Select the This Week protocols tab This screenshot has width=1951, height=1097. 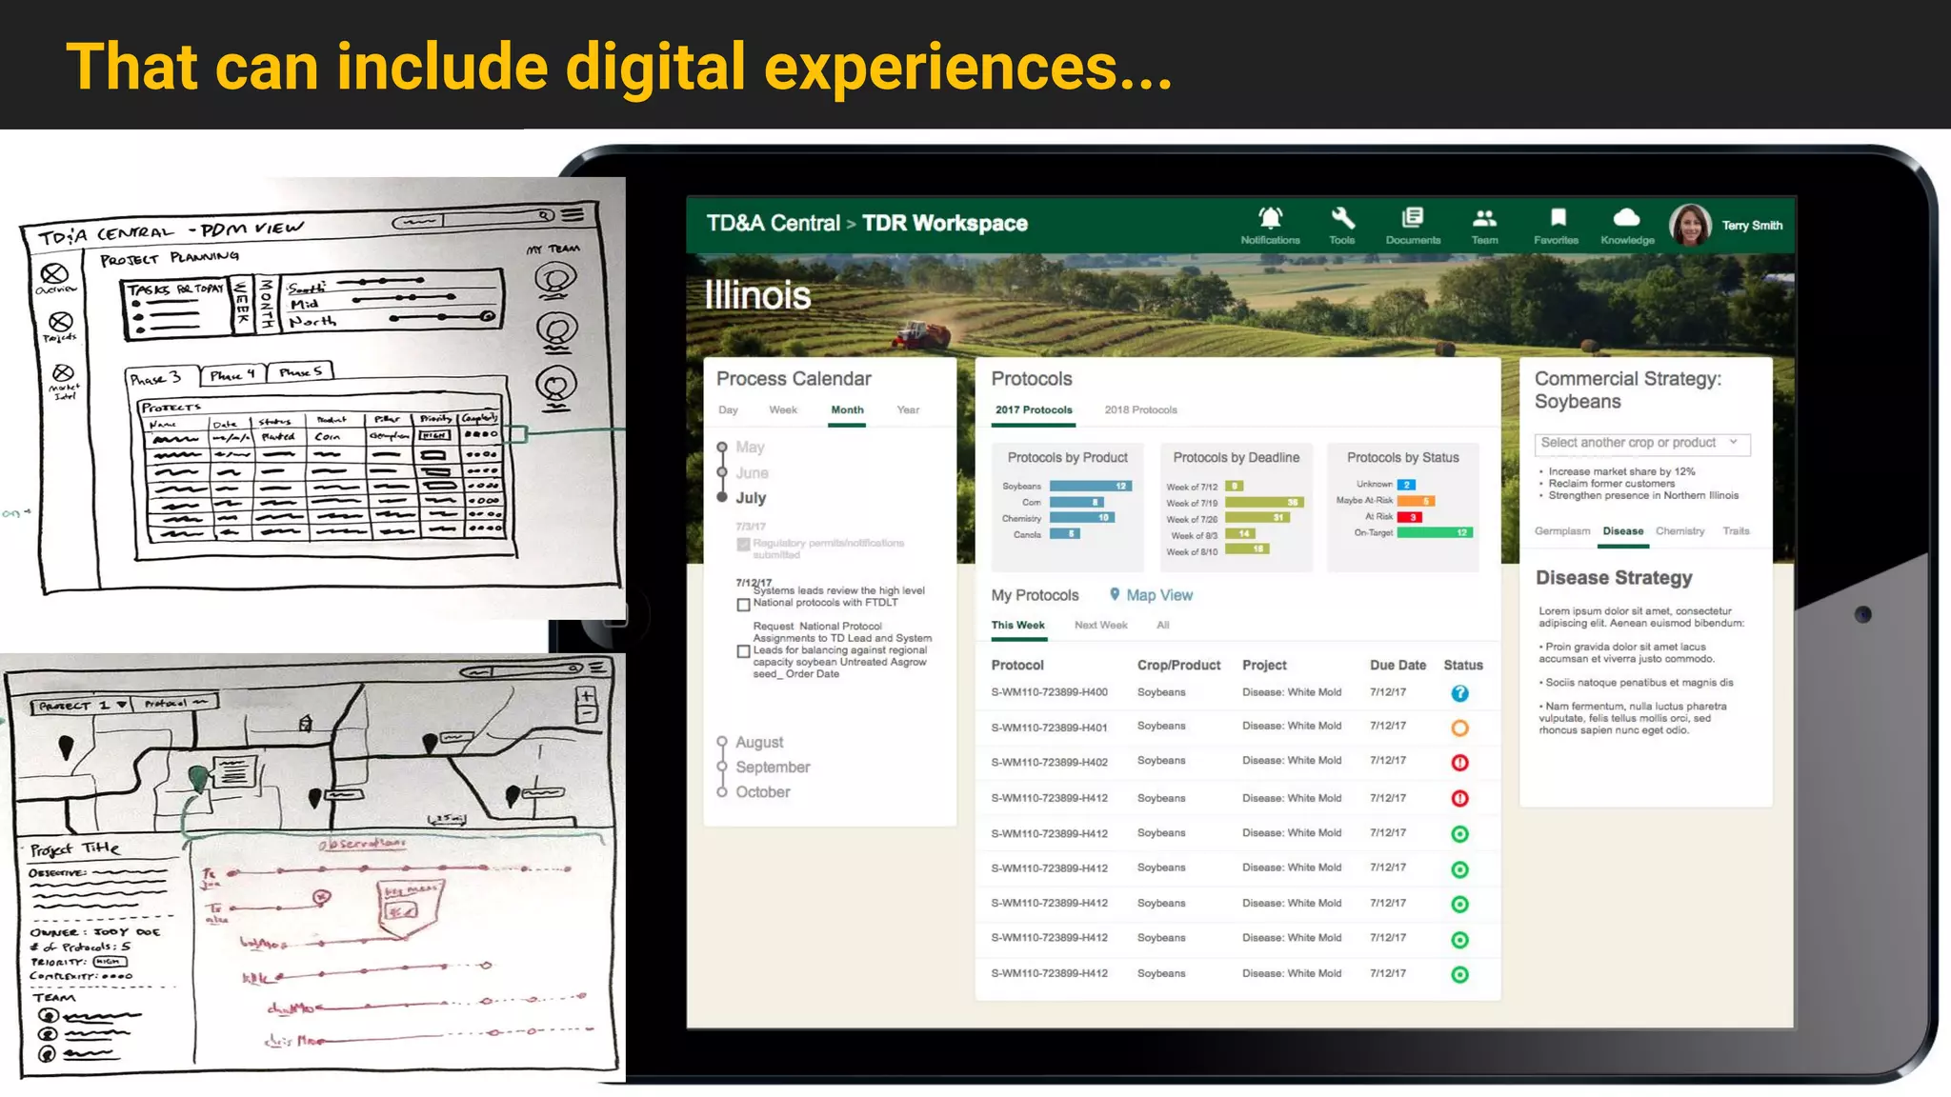pos(1017,626)
